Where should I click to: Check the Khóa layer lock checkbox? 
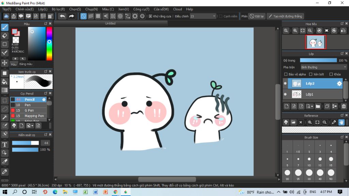(331, 74)
